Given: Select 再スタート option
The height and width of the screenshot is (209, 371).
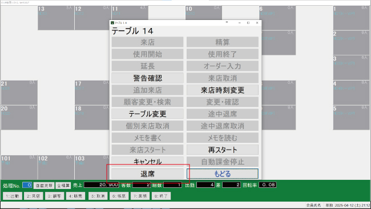Looking at the screenshot, I should click(x=223, y=150).
